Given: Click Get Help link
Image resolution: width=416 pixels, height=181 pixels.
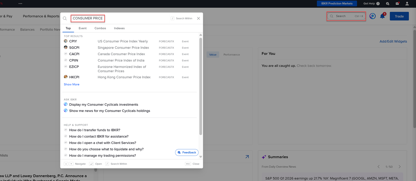Looking at the screenshot, I should (x=369, y=4).
